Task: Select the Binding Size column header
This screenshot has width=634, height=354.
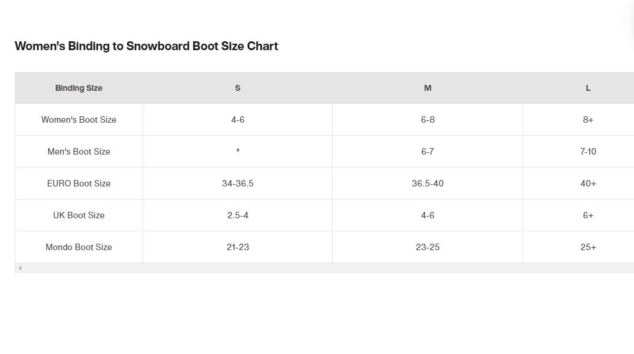Action: pos(79,88)
